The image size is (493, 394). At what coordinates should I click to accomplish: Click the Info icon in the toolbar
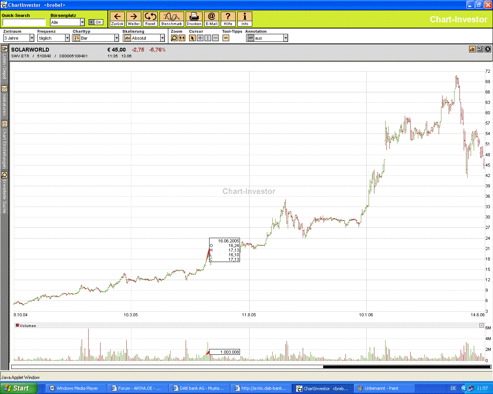click(x=245, y=18)
